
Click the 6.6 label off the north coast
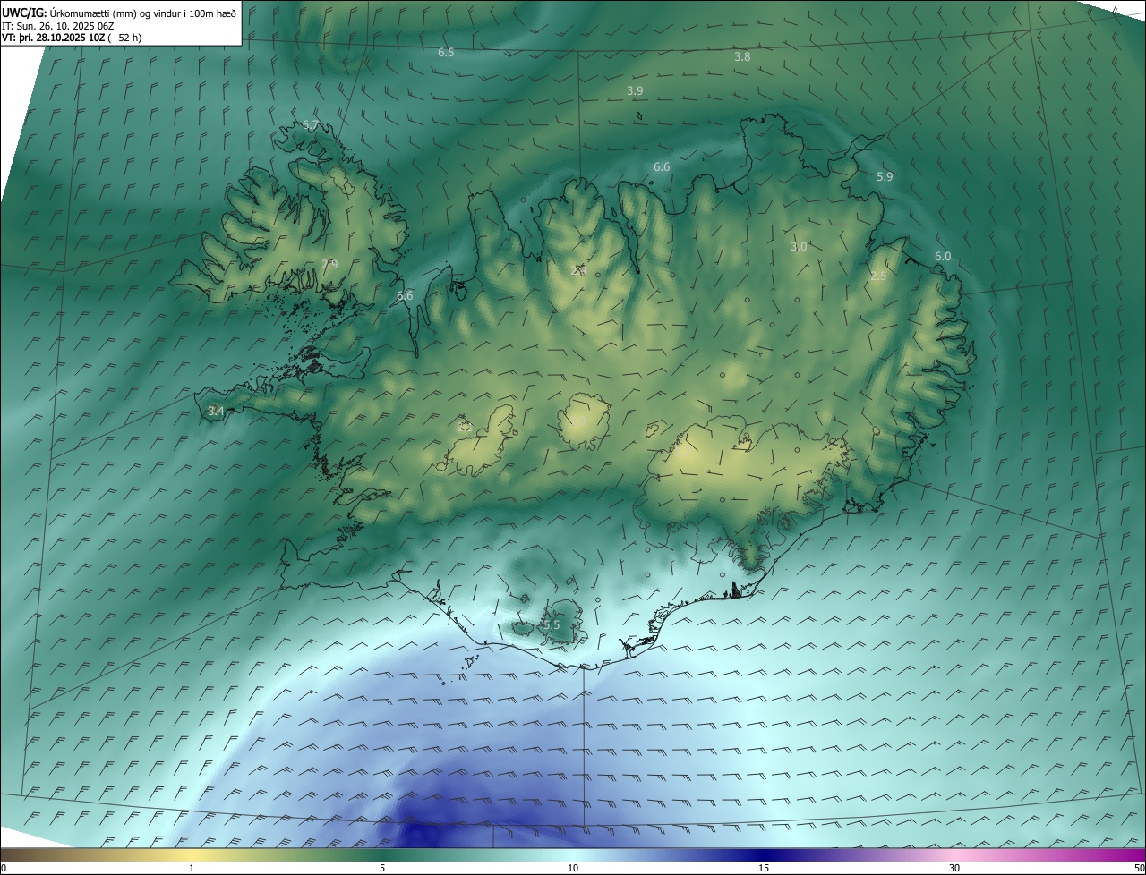(x=662, y=167)
